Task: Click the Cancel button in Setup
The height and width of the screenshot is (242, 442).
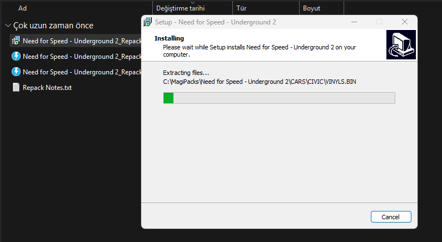Action: tap(391, 216)
